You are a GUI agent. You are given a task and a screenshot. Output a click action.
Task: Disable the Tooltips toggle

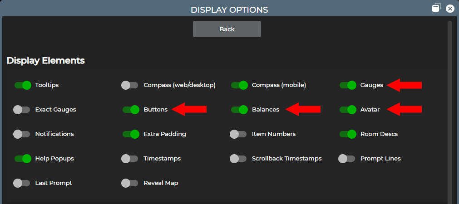[22, 85]
